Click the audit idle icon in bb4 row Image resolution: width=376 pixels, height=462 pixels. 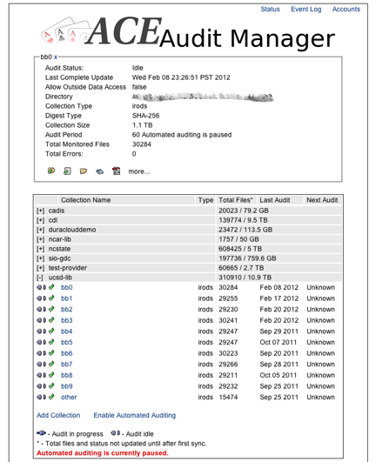[x=42, y=331]
